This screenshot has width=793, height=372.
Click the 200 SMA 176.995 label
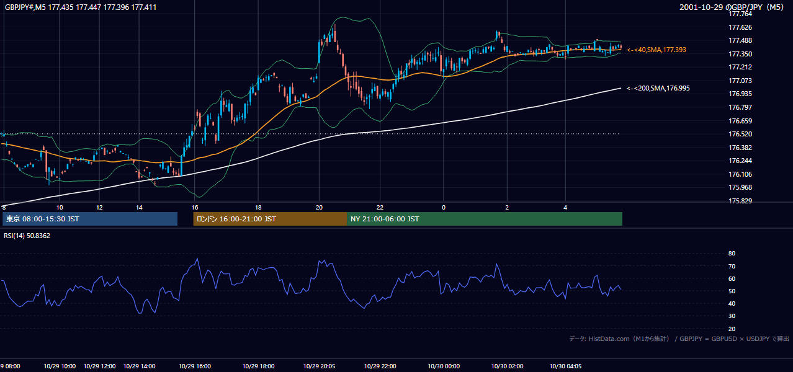[x=658, y=89]
